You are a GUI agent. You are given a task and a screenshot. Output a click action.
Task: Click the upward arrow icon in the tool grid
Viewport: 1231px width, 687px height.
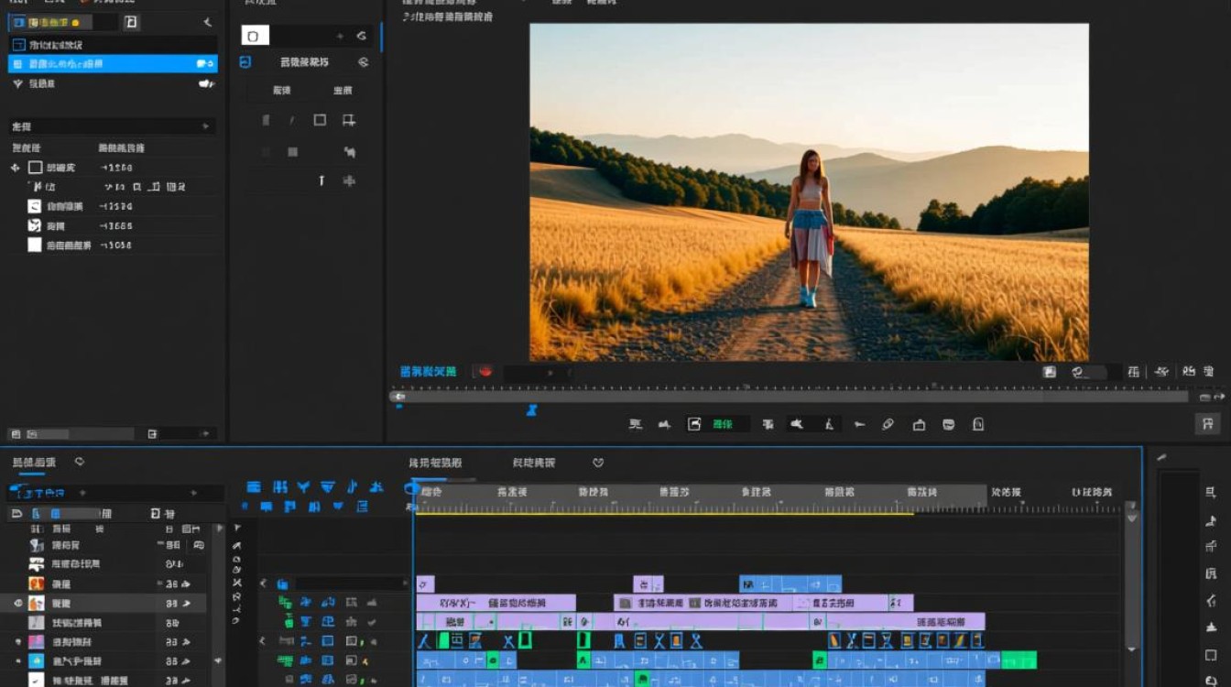coord(321,180)
